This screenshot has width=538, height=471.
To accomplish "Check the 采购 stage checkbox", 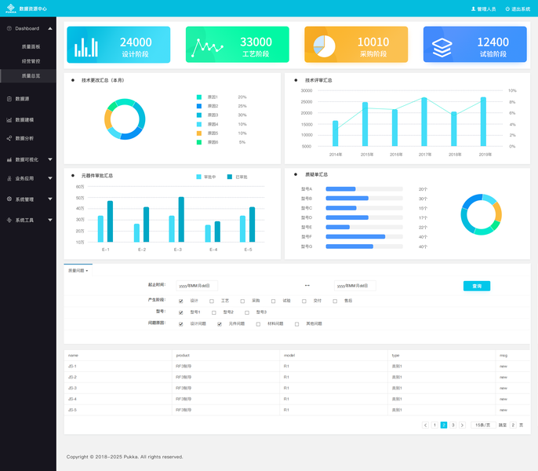I will click(242, 301).
